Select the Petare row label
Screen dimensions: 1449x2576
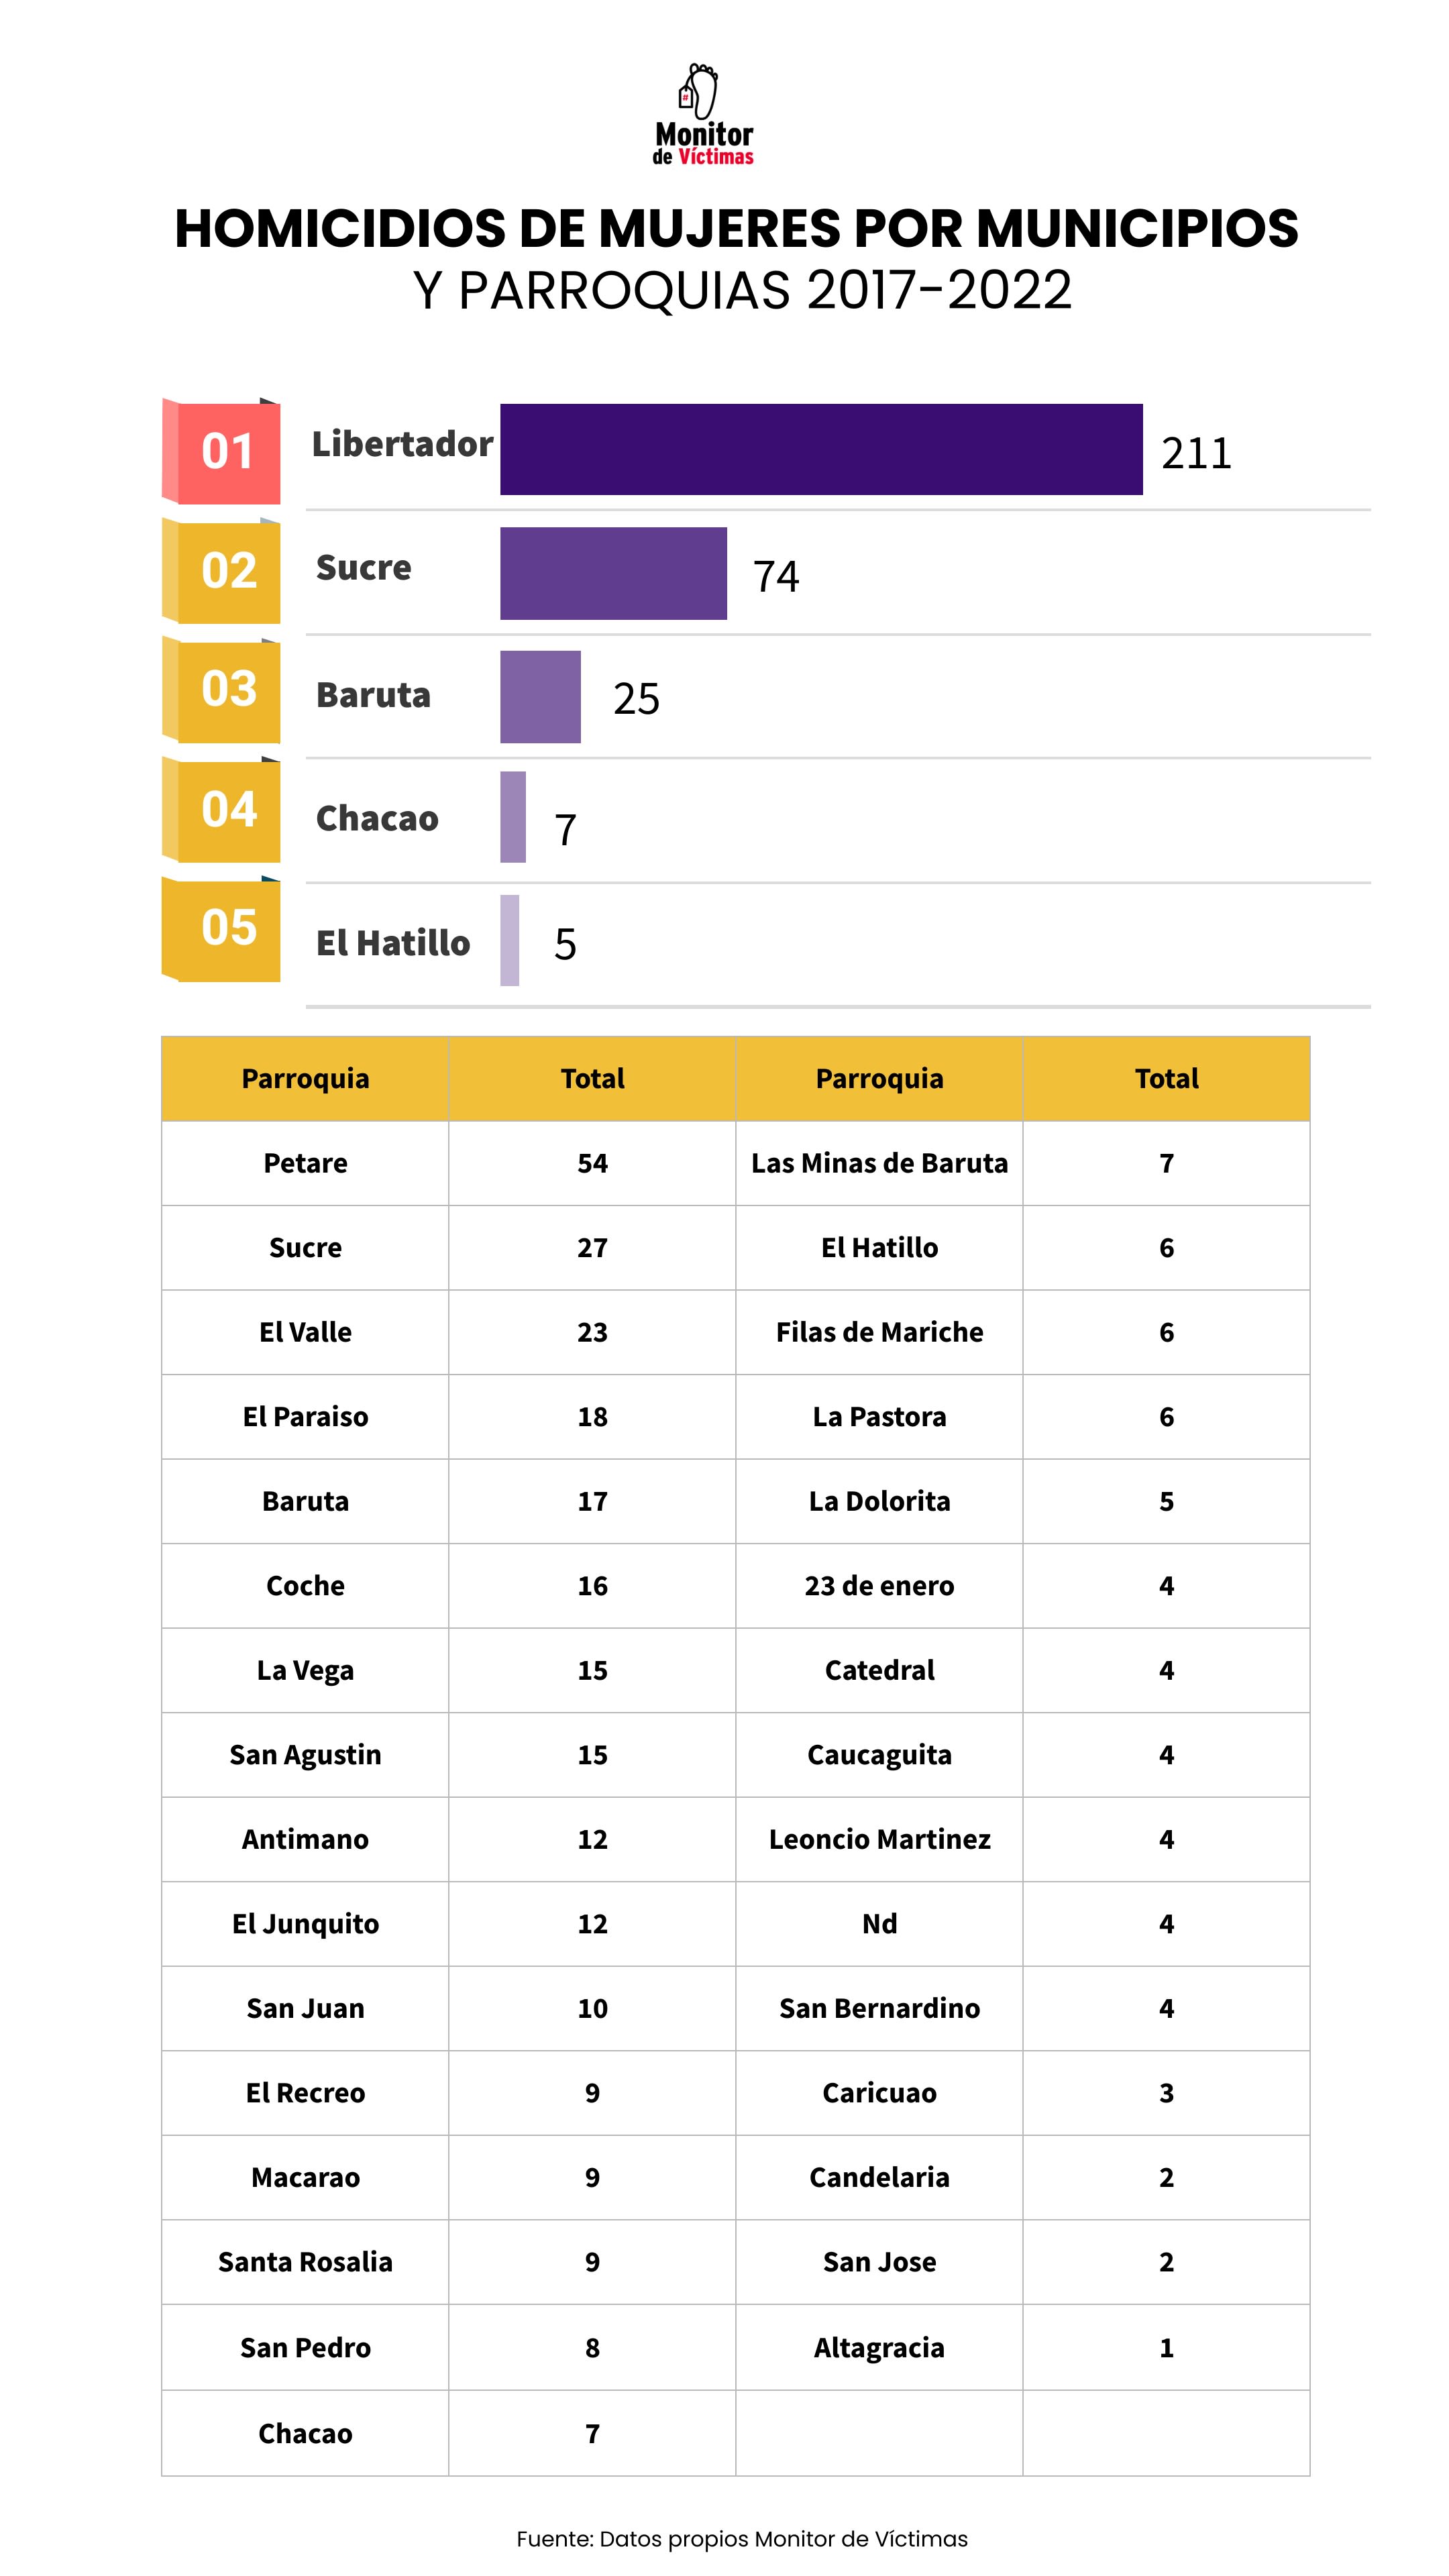click(x=305, y=1163)
